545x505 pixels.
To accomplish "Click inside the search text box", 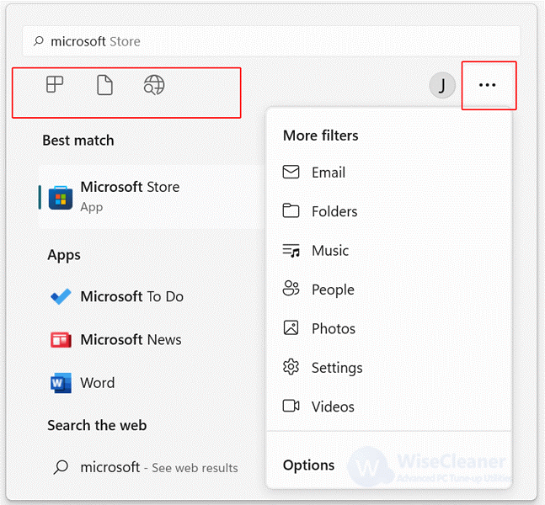I will pyautogui.click(x=271, y=41).
